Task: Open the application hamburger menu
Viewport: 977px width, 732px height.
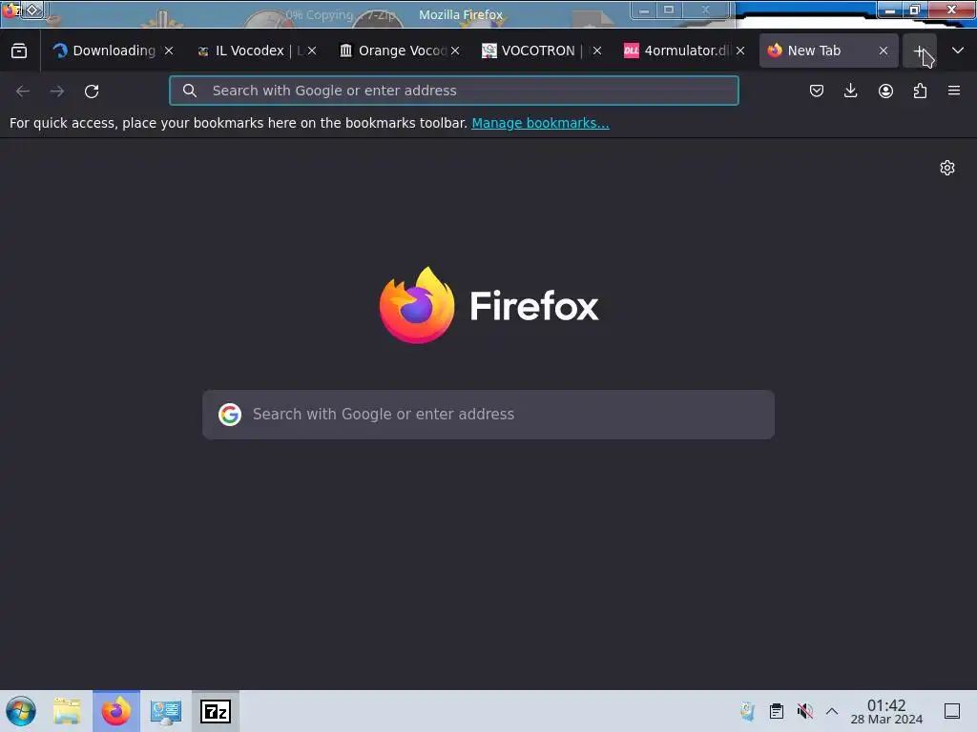Action: 954,91
